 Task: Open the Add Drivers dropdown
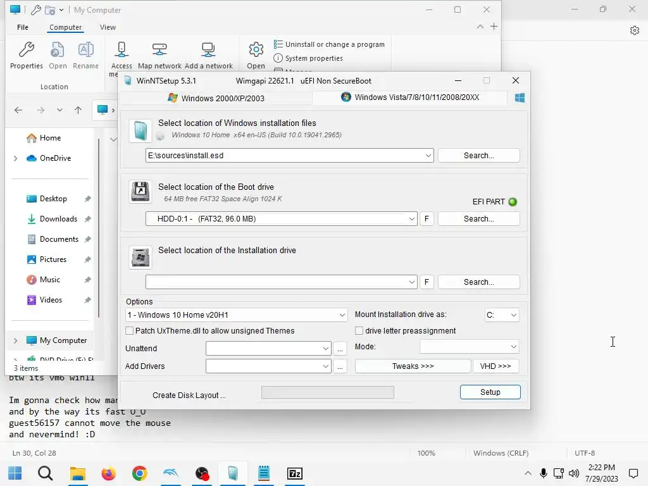[x=326, y=366]
